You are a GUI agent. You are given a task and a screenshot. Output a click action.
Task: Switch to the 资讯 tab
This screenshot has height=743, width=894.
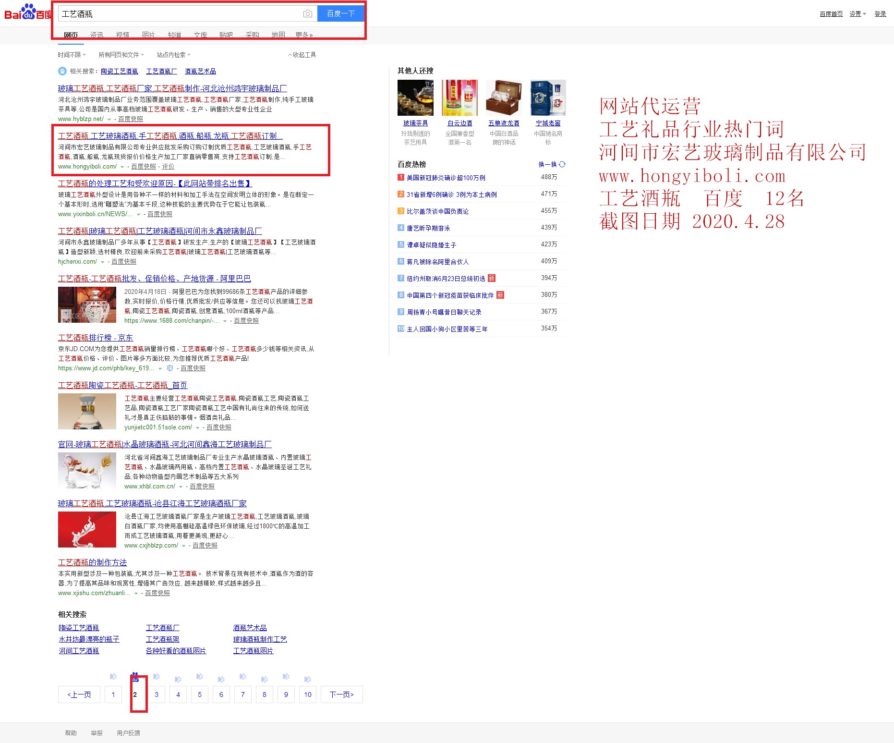[x=97, y=35]
